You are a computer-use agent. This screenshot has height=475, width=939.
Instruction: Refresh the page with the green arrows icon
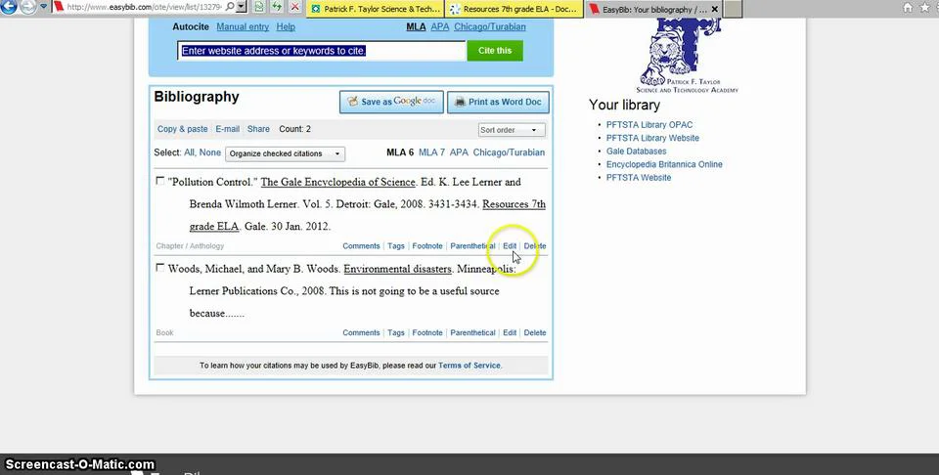(x=276, y=7)
